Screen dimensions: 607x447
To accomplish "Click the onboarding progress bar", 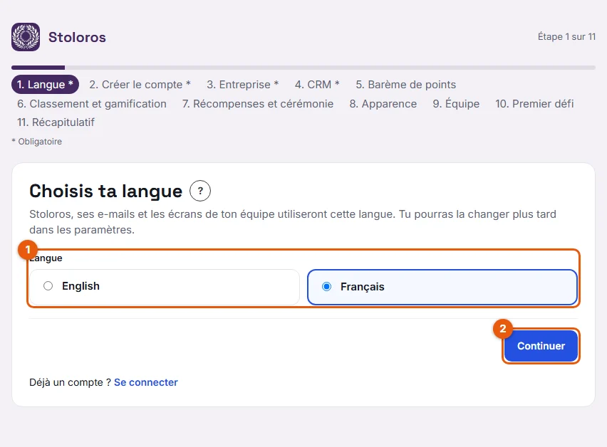I will click(x=303, y=68).
